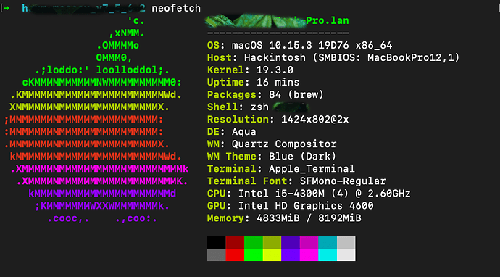Click the dark gray block in bottom row
This screenshot has width=500, height=277.
(216, 255)
